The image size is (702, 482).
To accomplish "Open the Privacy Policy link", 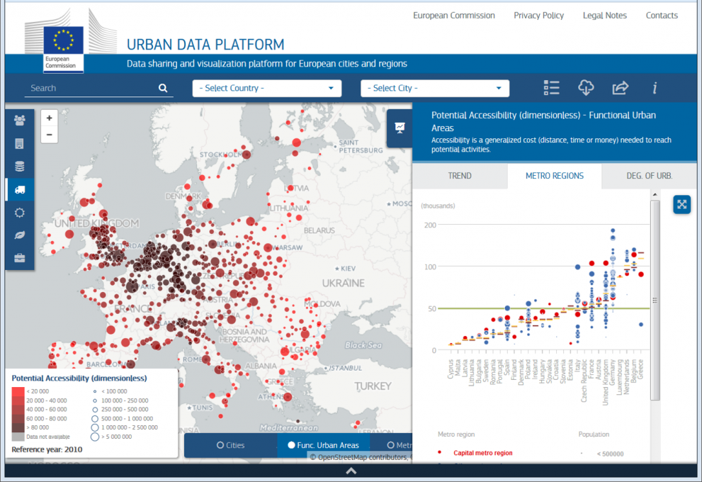I will click(x=538, y=16).
